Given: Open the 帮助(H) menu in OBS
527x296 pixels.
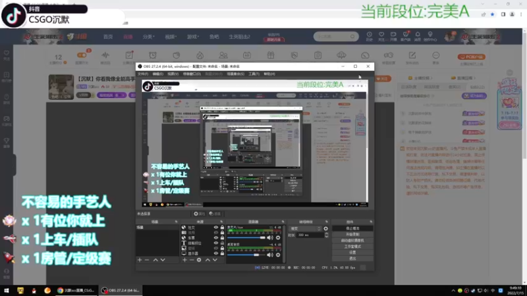Looking at the screenshot, I should click(x=269, y=74).
